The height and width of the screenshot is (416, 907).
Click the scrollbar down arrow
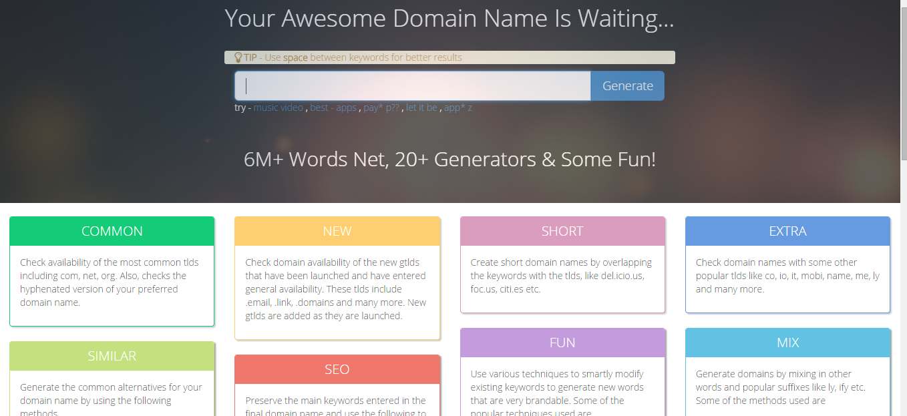click(903, 411)
